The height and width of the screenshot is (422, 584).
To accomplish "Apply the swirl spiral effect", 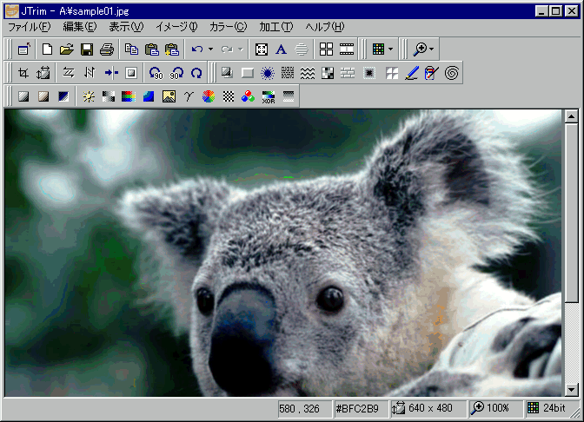I will (452, 73).
